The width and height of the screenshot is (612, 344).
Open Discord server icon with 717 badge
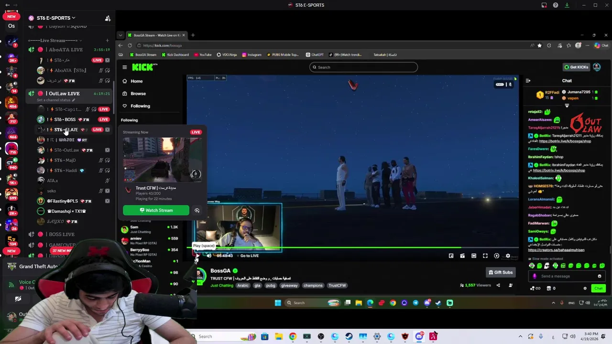pyautogui.click(x=11, y=117)
